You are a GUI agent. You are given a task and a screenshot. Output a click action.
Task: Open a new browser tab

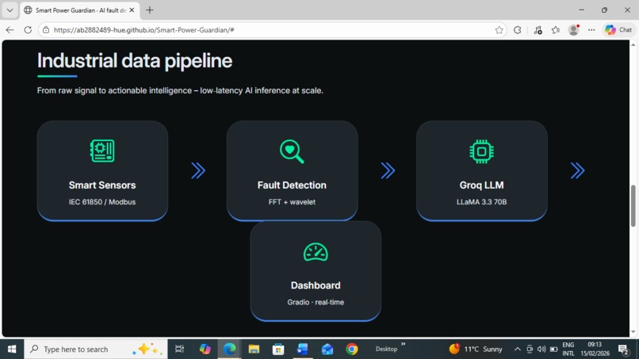coord(150,10)
